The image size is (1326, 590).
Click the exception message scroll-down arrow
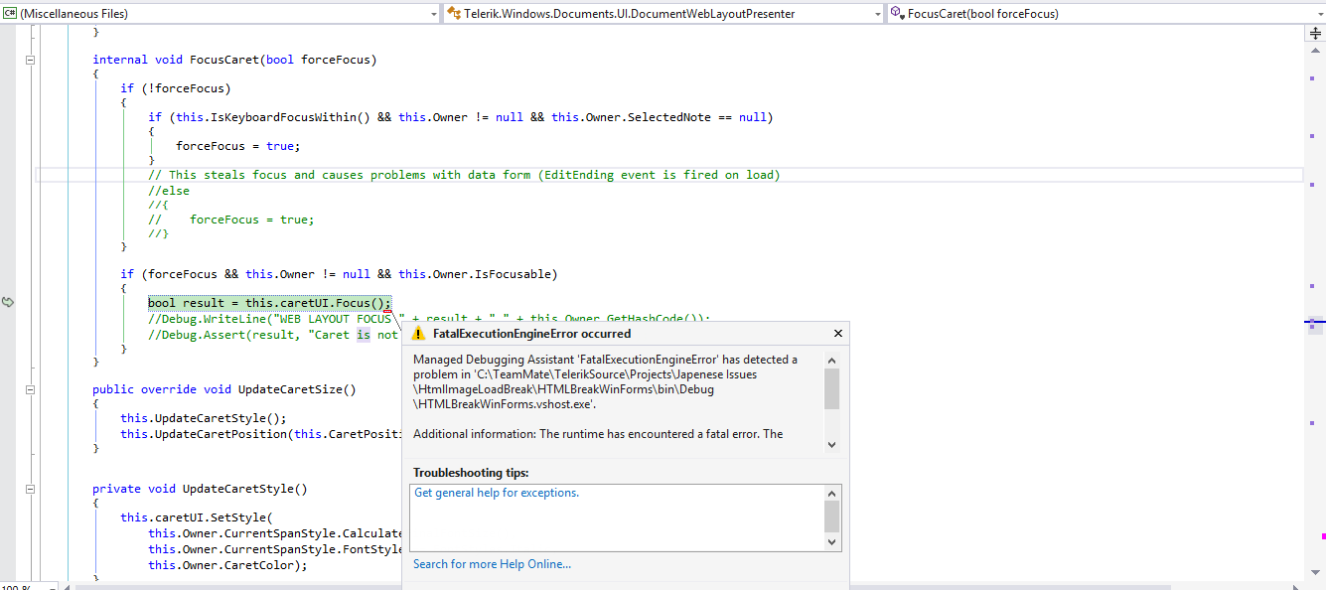832,446
